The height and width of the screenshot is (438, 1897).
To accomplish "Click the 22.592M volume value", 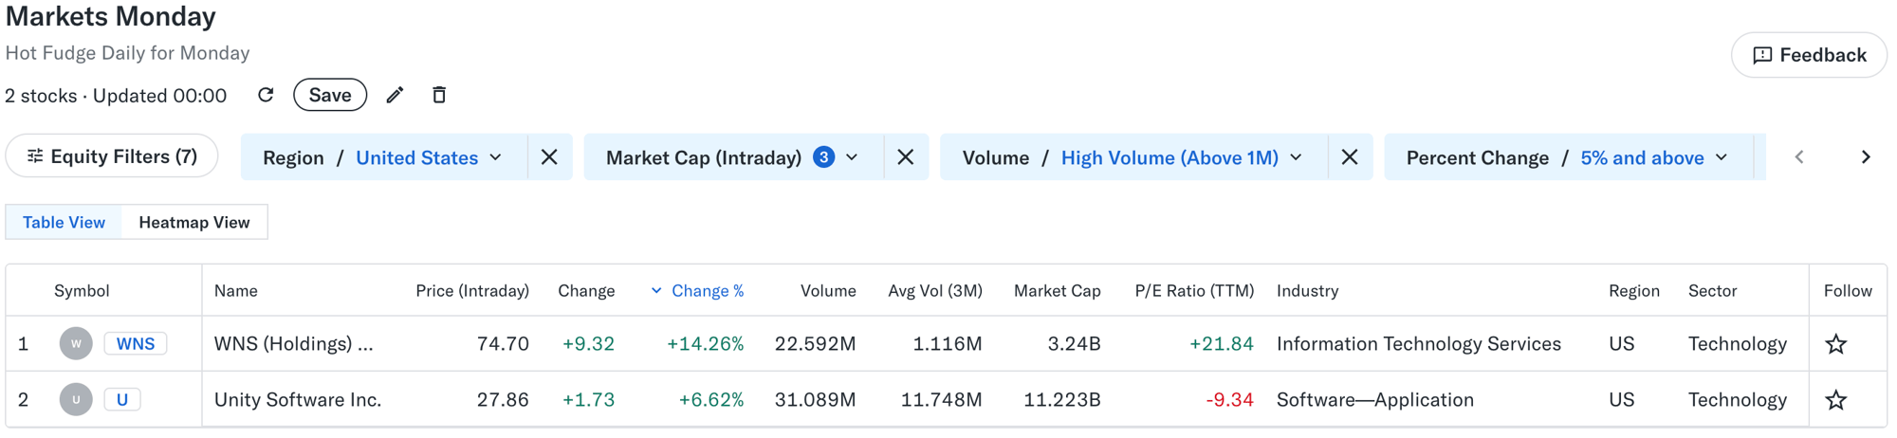I will [816, 344].
